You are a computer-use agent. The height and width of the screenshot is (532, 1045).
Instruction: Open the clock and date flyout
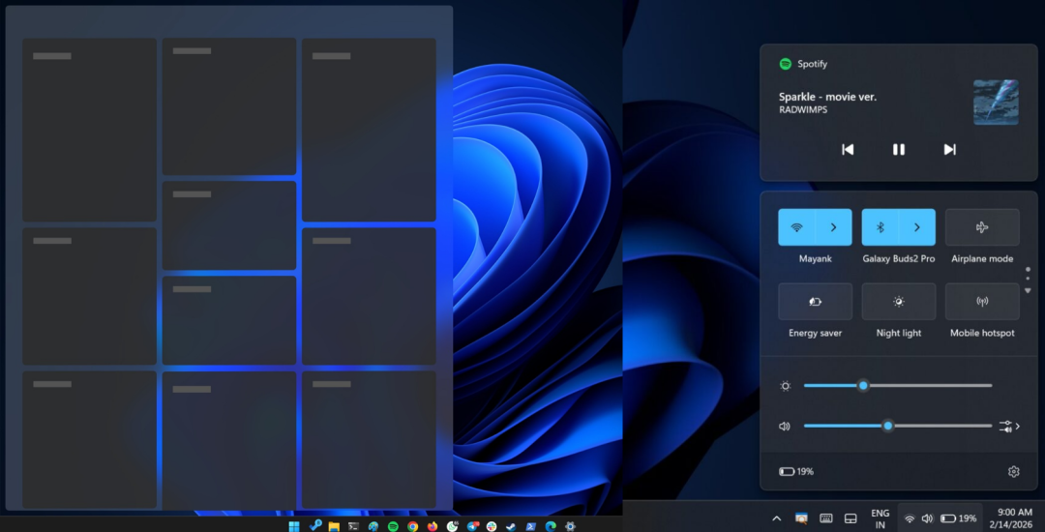[x=1014, y=518]
